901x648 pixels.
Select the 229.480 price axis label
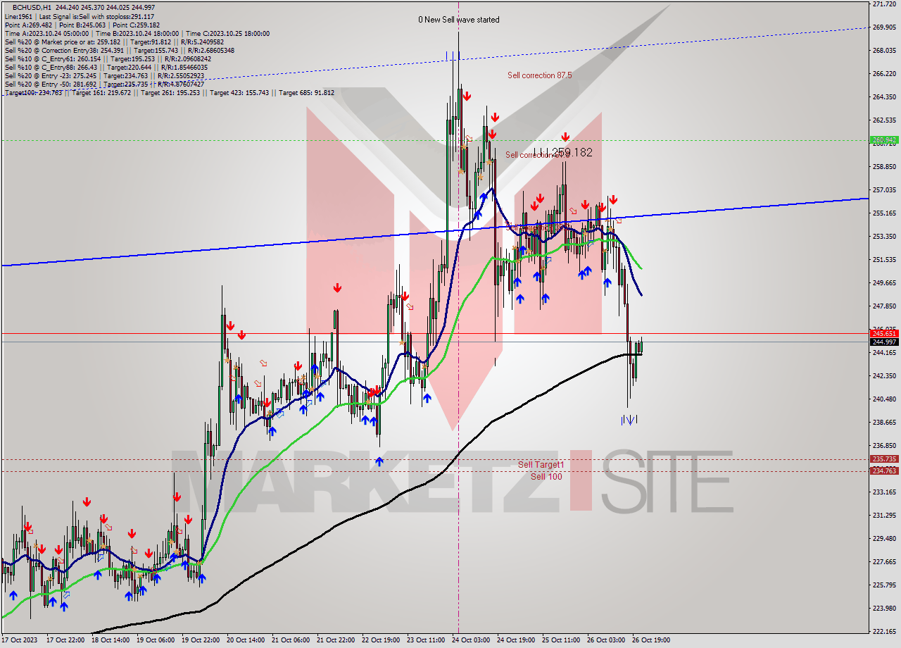(883, 538)
